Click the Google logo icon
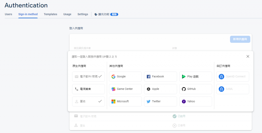The height and width of the screenshot is (133, 262). [113, 77]
